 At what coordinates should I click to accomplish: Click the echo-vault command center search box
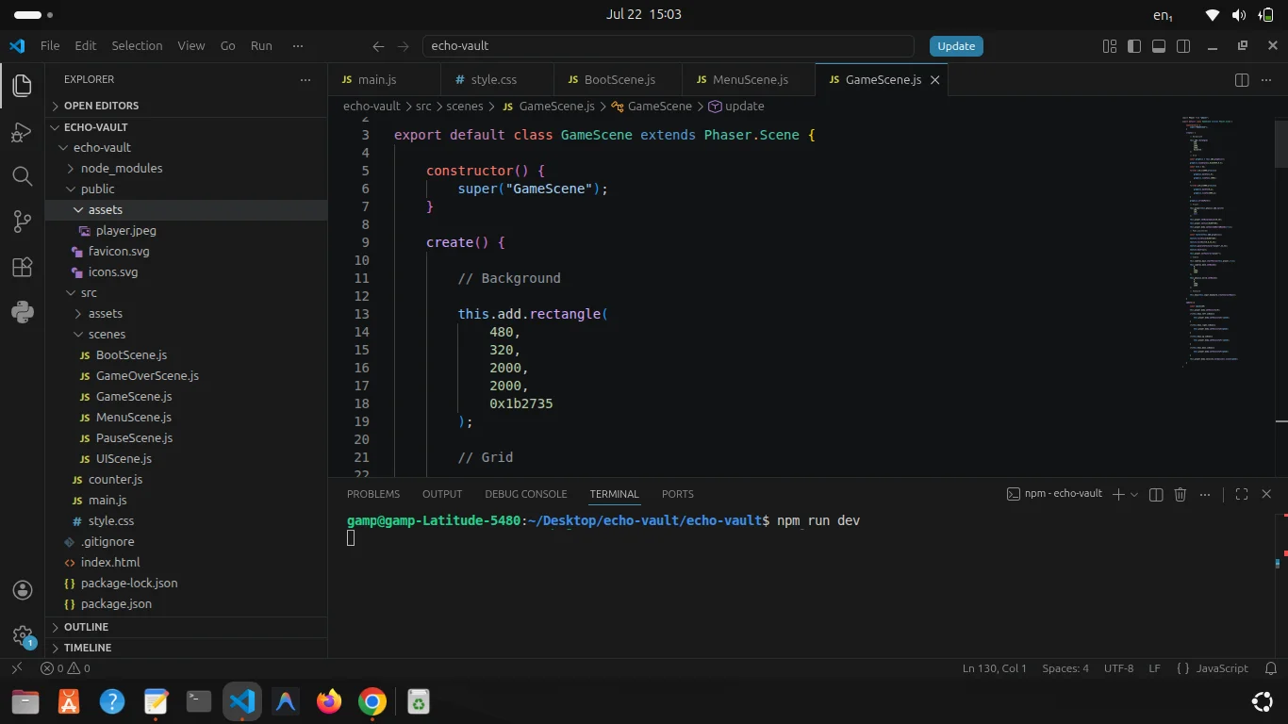(668, 46)
